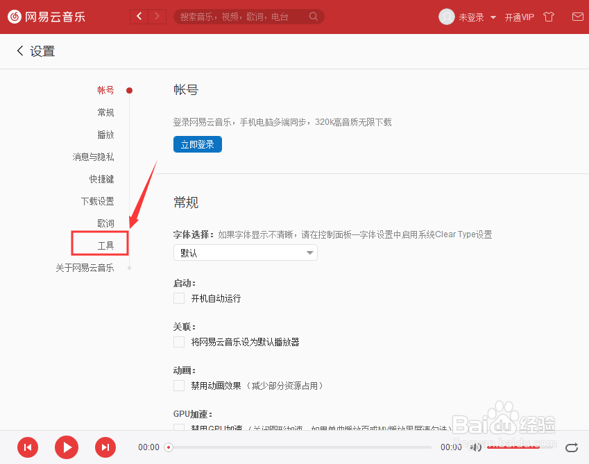This screenshot has width=589, height=464.
Task: Open the user avatar profile
Action: coord(447,17)
